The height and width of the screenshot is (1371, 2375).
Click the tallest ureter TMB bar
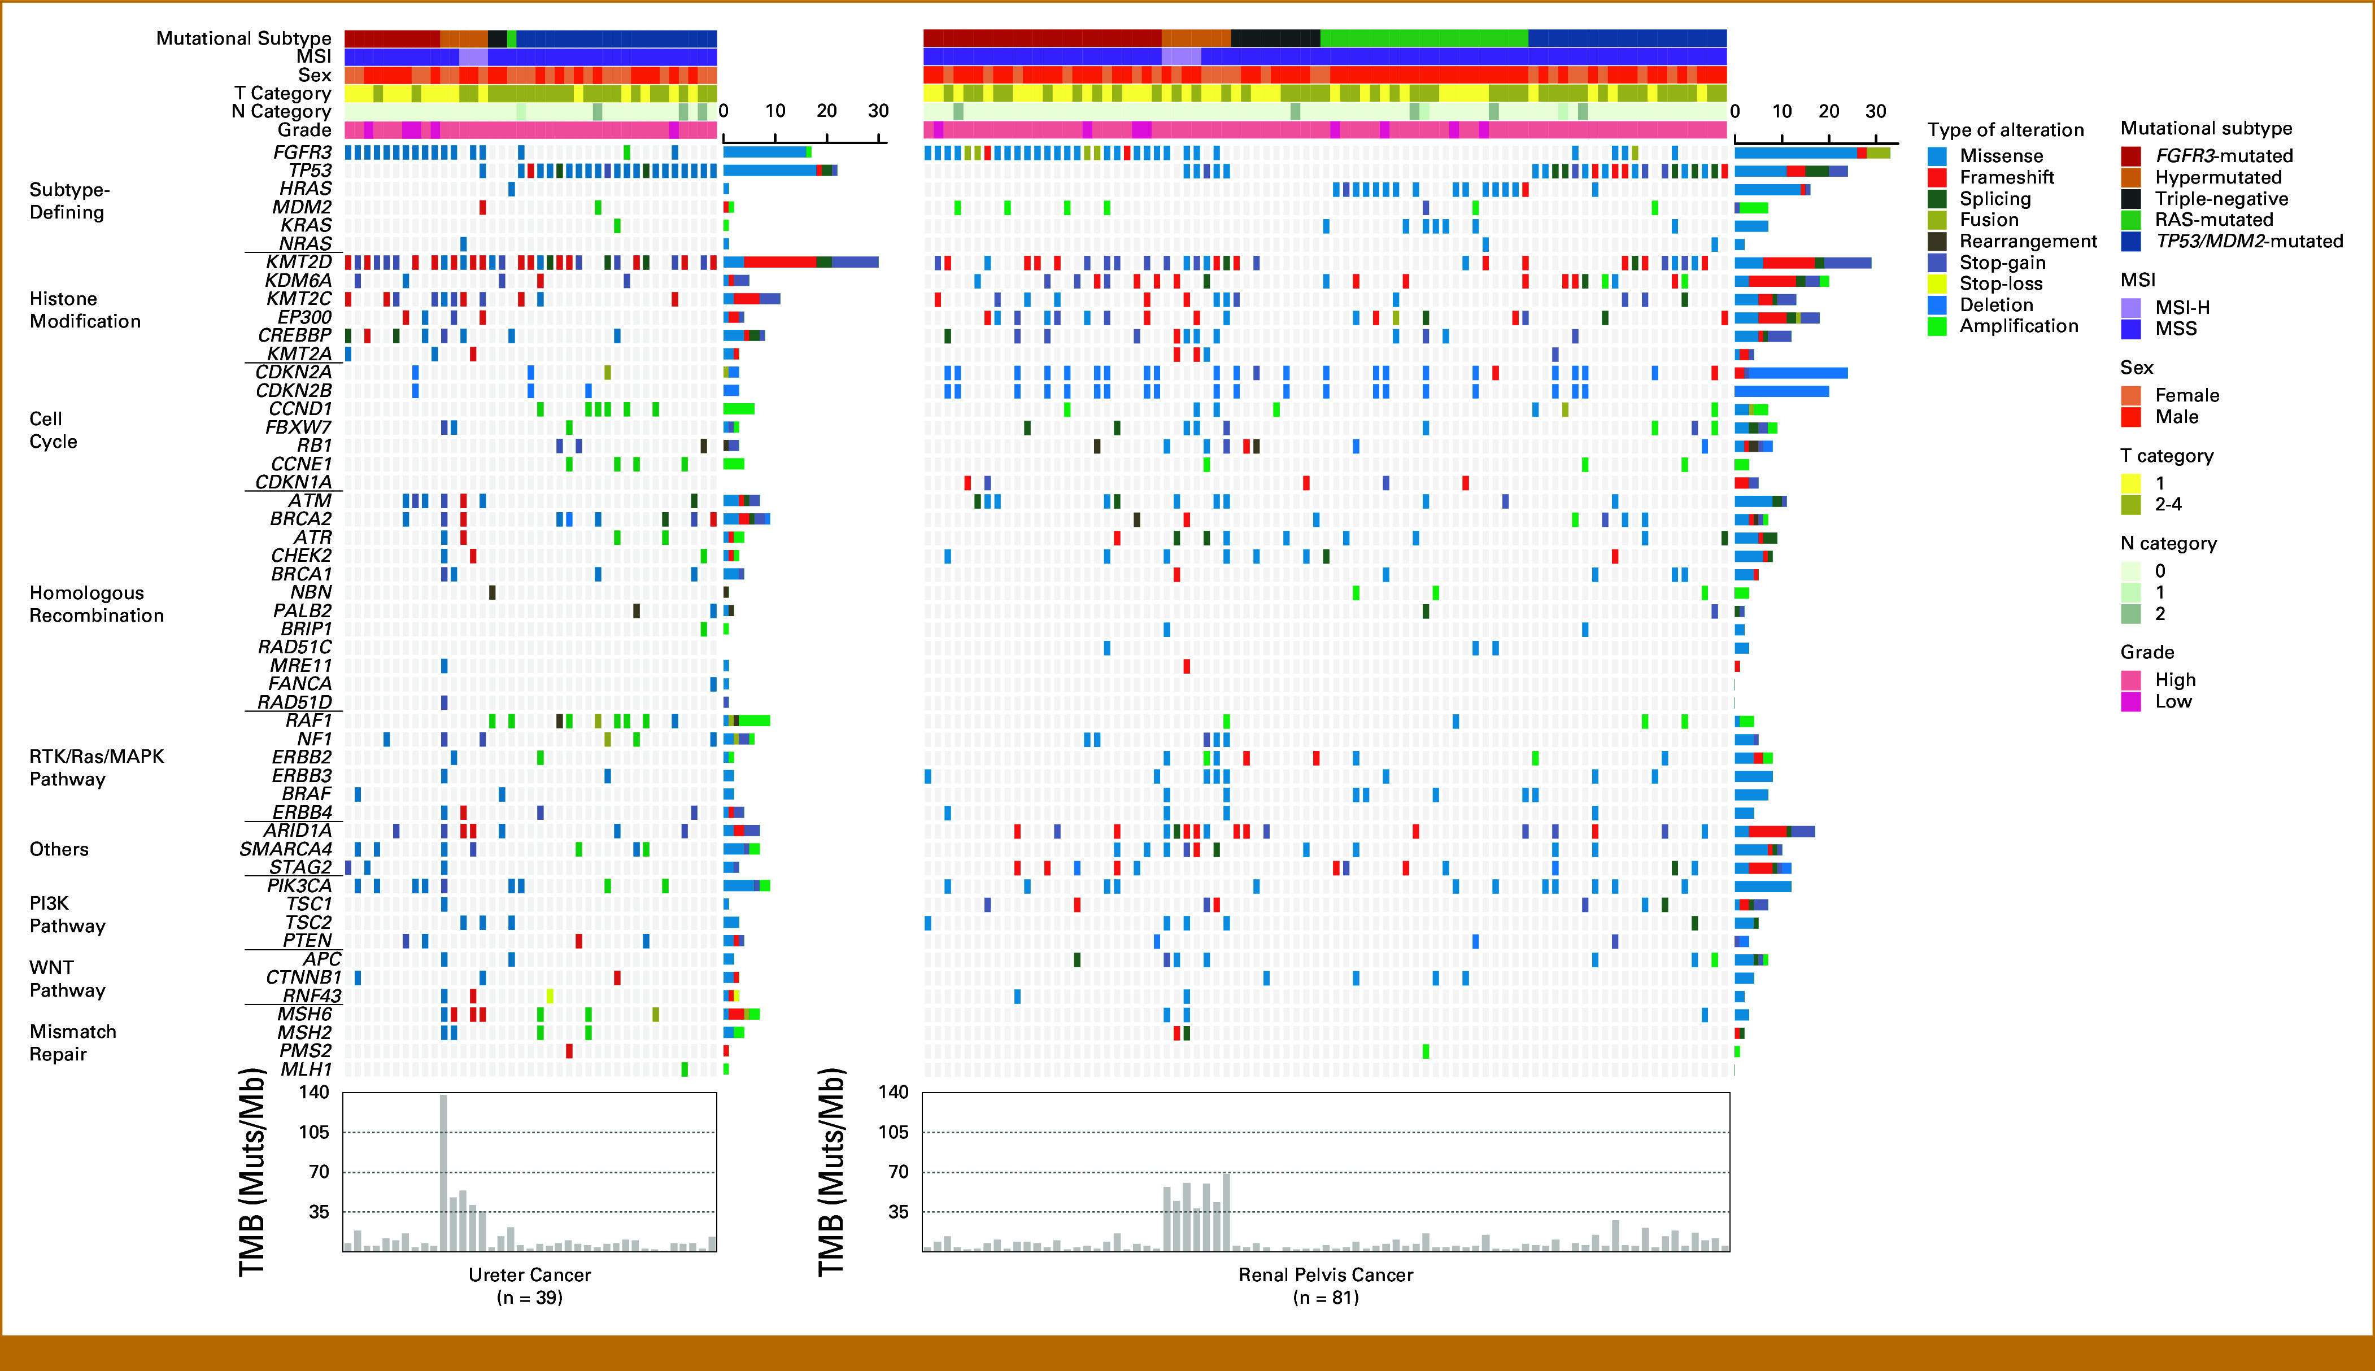tap(443, 1172)
